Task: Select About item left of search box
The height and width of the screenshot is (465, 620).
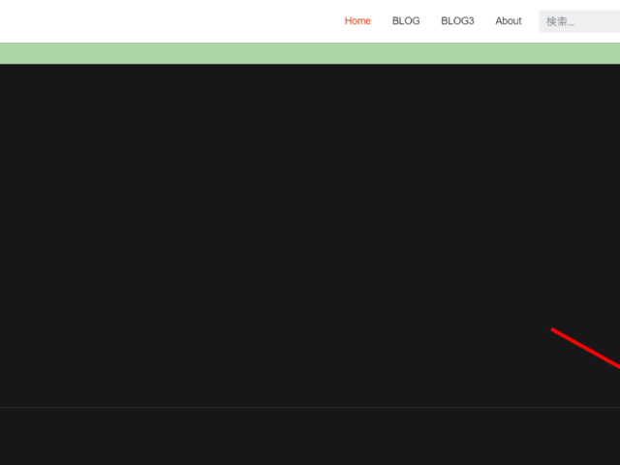Action: point(508,21)
